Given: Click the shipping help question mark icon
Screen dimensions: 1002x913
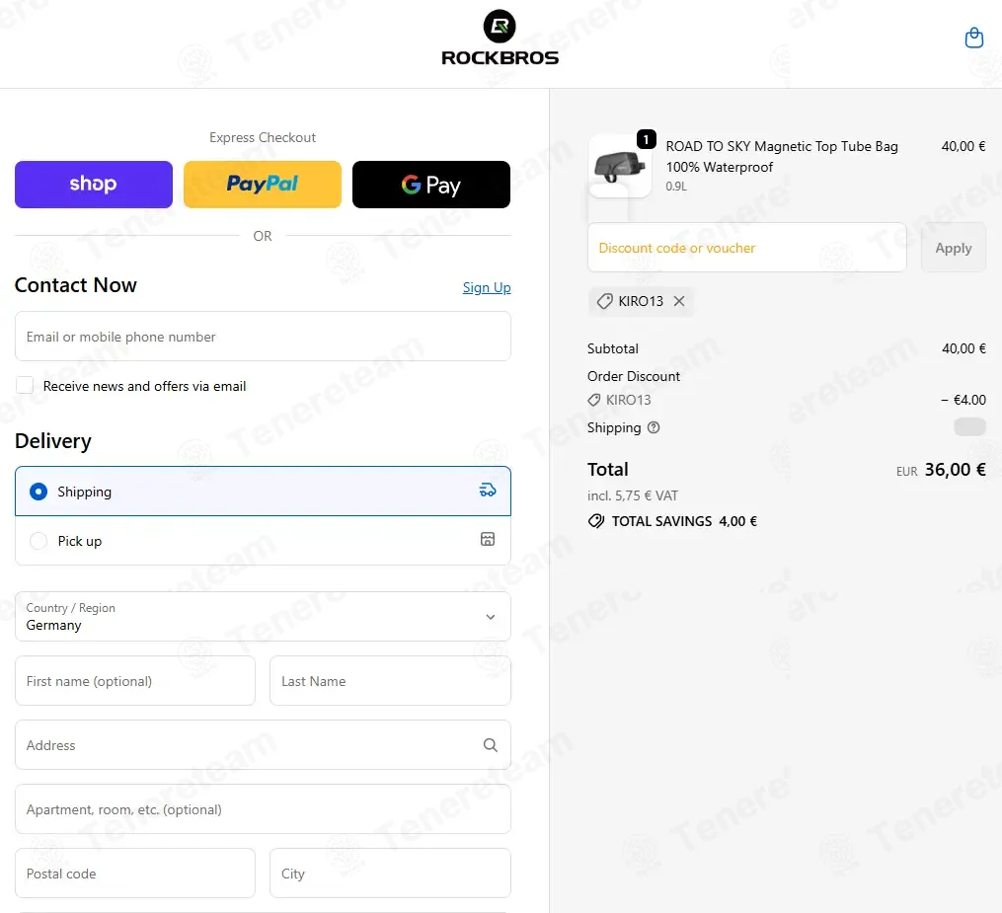Looking at the screenshot, I should pyautogui.click(x=654, y=427).
